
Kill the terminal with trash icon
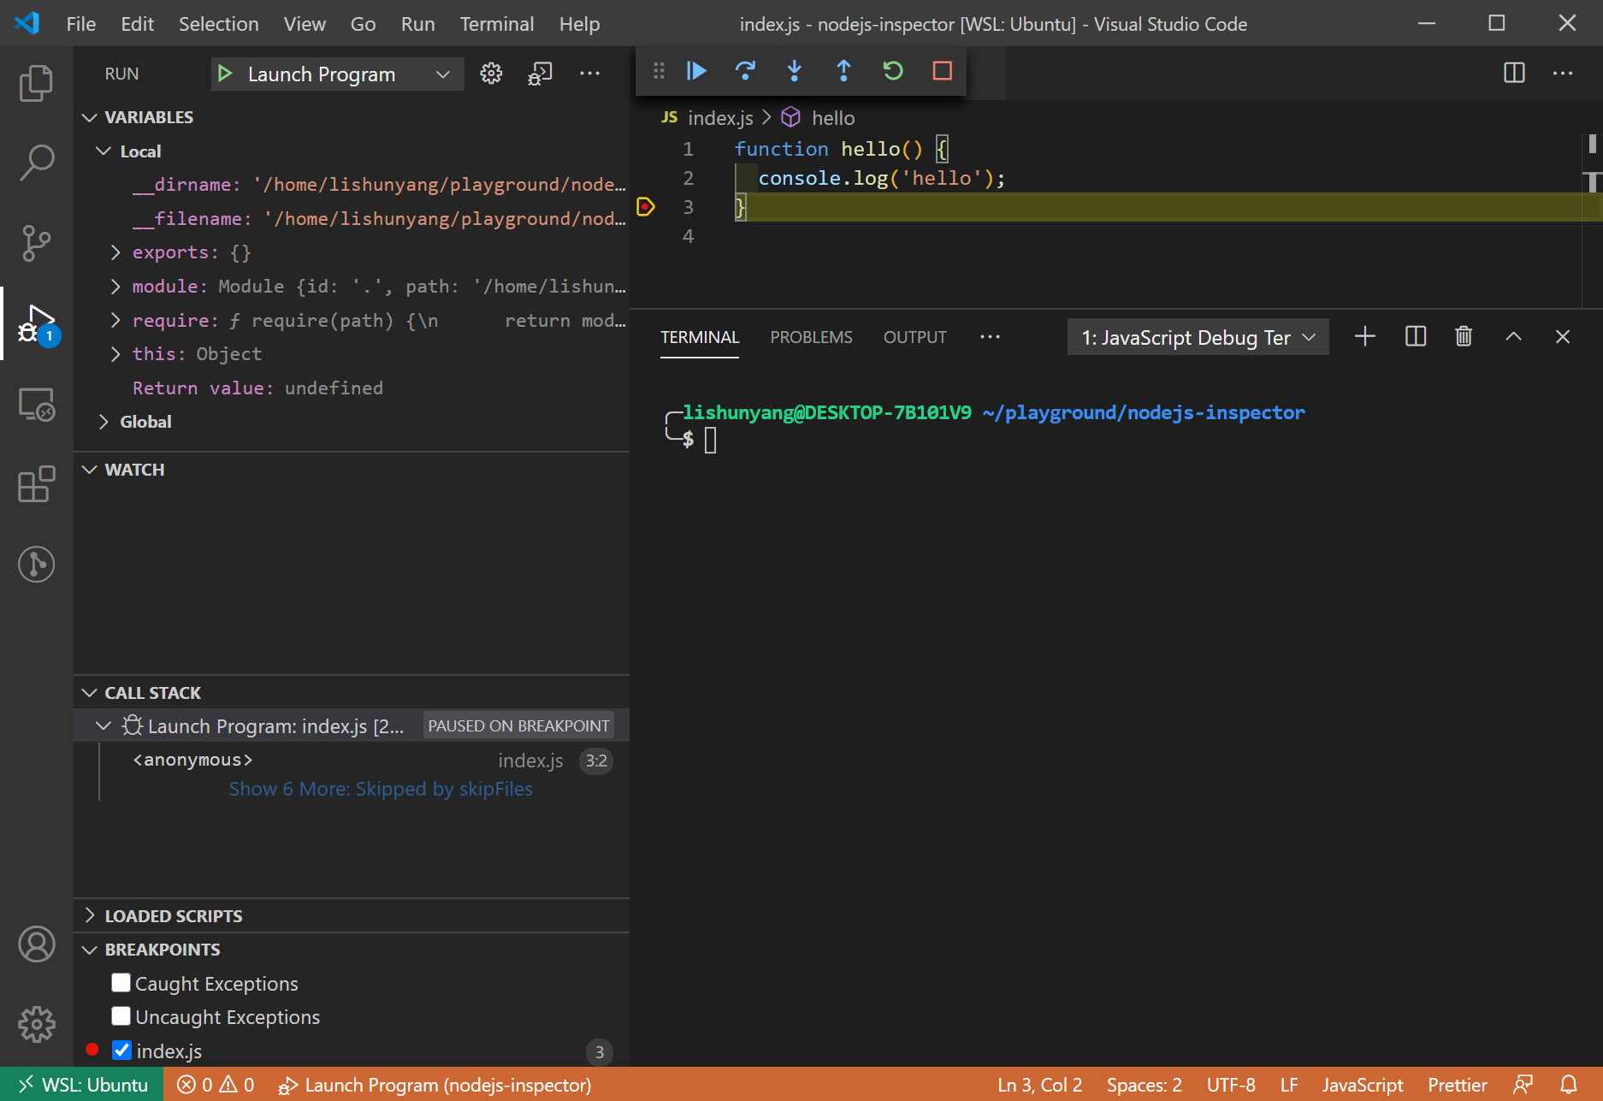click(1464, 337)
